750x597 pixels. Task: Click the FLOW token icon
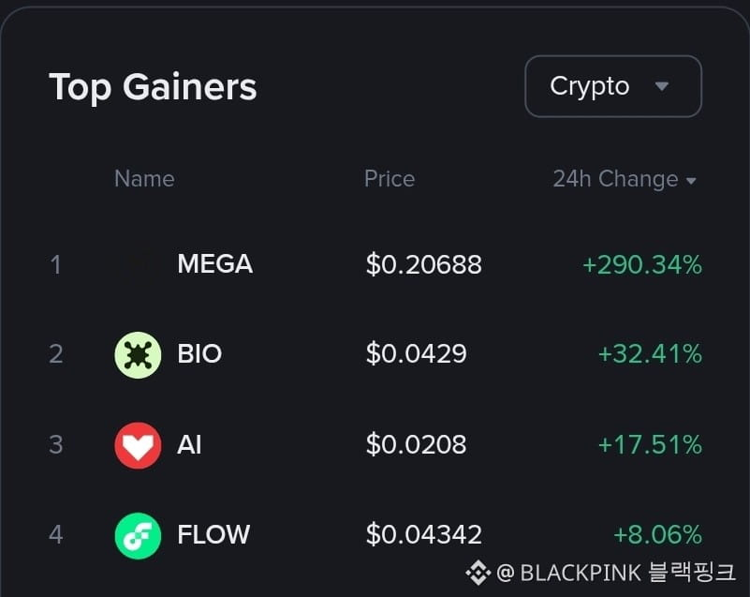pyautogui.click(x=138, y=536)
